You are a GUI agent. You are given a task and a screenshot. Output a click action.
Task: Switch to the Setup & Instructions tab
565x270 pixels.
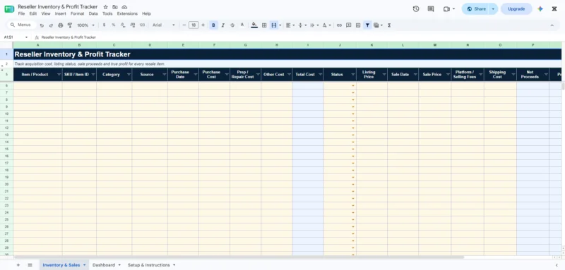(149, 265)
